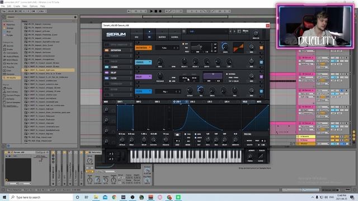This screenshot has height=201, width=358.
Task: Open the Ableton File menu
Action: 3,6
